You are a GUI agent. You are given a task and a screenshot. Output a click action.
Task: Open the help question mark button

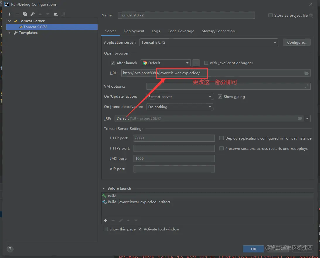click(10, 249)
